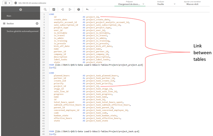Redo the last script edit
The image size is (213, 136).
coord(95,9)
